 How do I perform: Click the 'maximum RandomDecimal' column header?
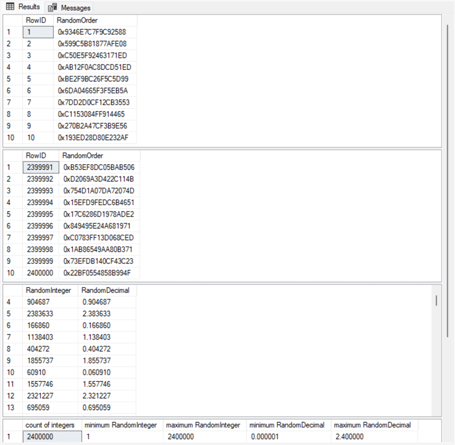(373, 425)
